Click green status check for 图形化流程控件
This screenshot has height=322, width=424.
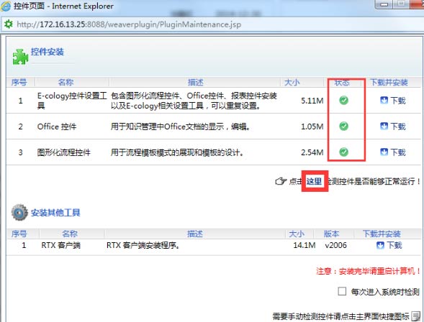(x=343, y=152)
